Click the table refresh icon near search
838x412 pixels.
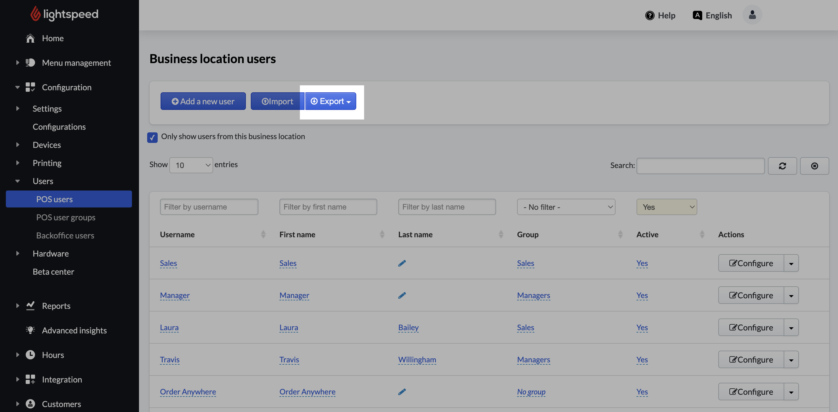point(782,166)
